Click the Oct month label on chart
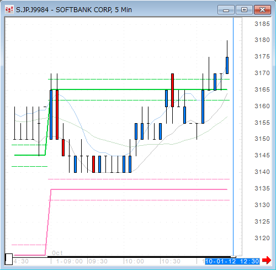This screenshot has height=270, width=276. (x=57, y=253)
